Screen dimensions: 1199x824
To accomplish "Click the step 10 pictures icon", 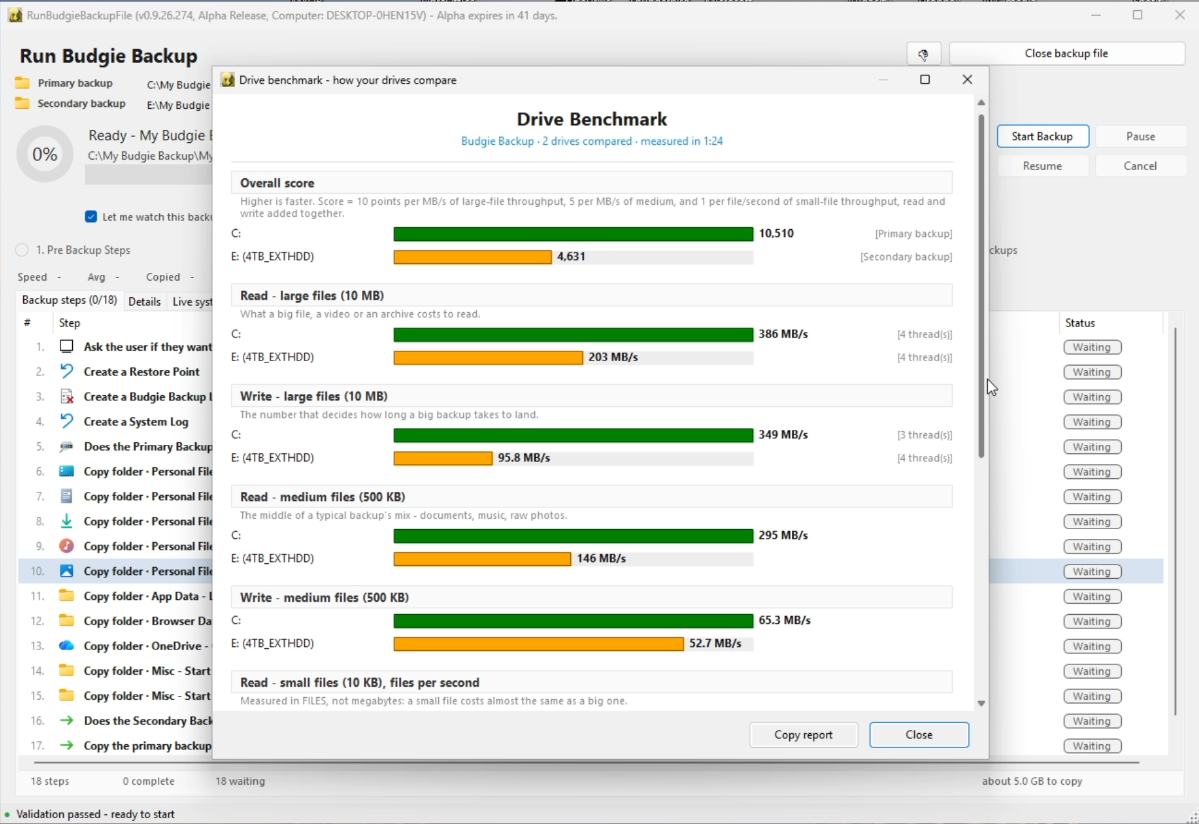I will 66,571.
